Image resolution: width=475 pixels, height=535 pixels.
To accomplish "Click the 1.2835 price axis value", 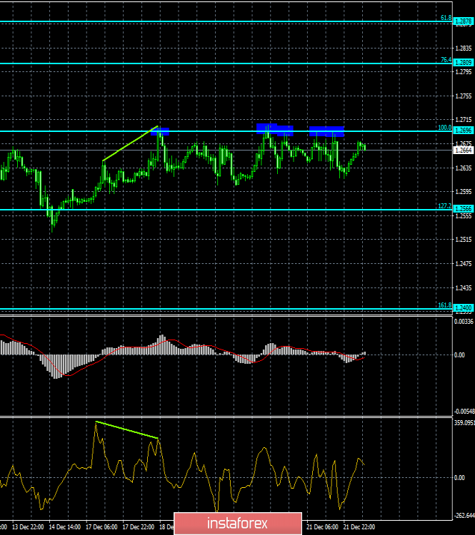I will click(x=464, y=48).
